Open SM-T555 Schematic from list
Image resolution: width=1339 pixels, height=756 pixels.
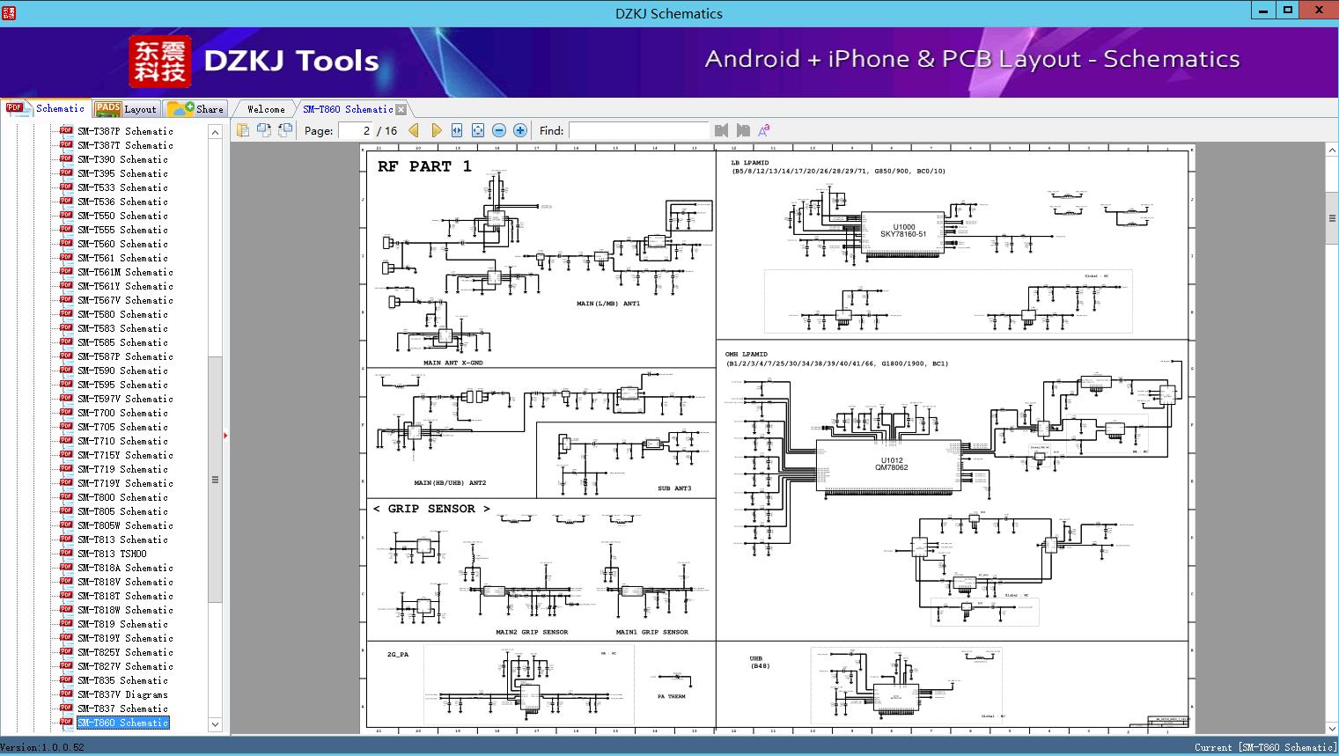[122, 230]
